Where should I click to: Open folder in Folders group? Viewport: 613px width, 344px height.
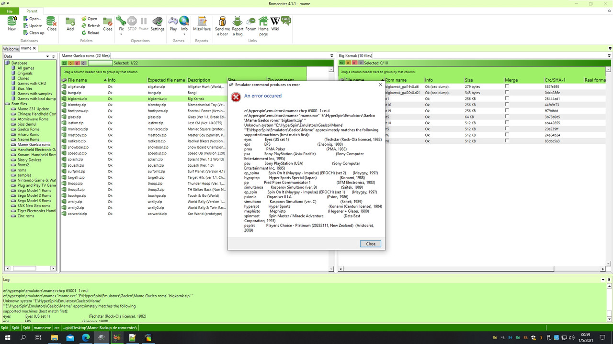[x=89, y=19]
